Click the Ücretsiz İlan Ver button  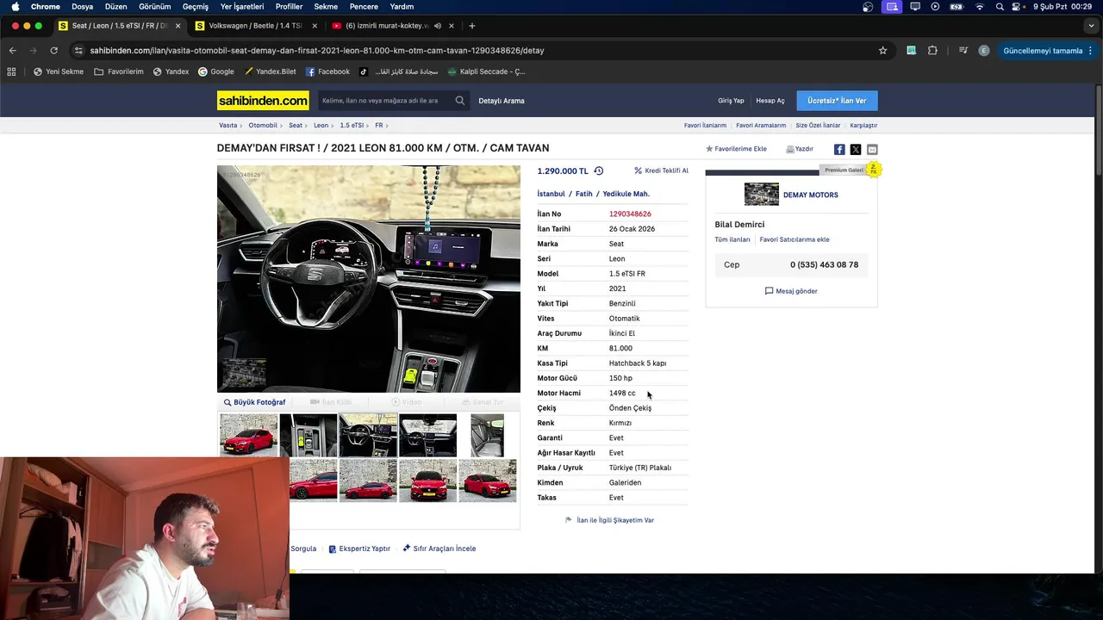pos(837,101)
